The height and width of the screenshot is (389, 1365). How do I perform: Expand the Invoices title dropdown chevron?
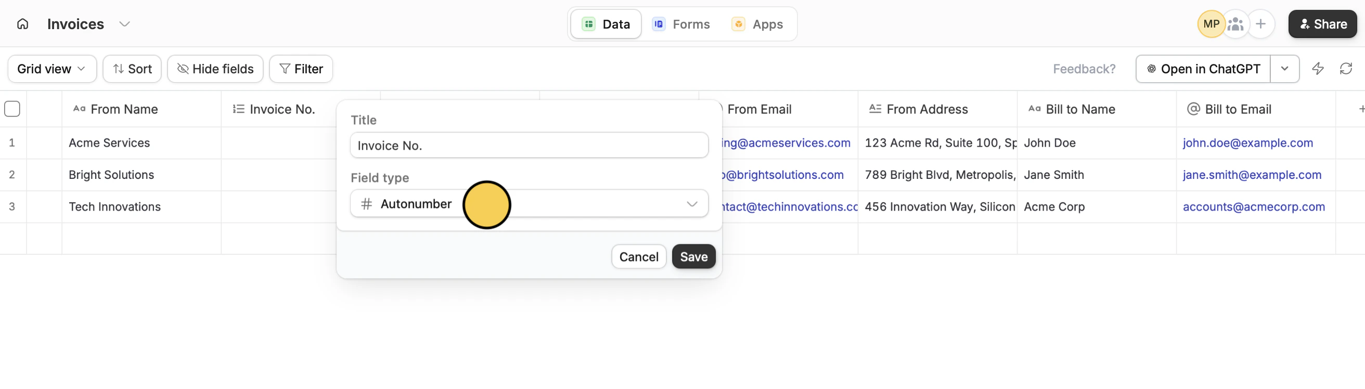pyautogui.click(x=124, y=24)
